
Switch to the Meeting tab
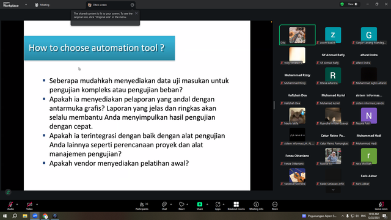(42, 5)
